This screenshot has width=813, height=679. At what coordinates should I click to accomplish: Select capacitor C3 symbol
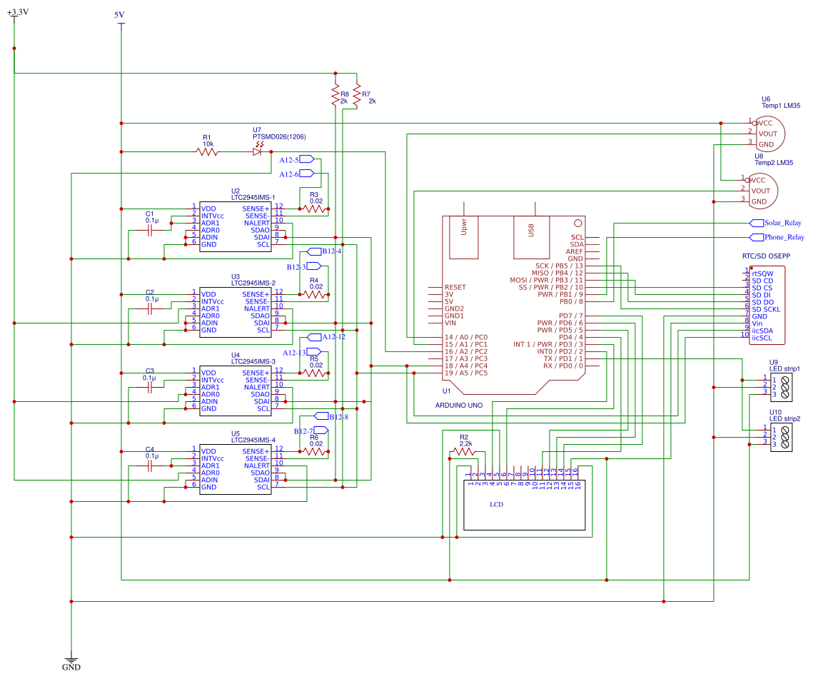(150, 388)
